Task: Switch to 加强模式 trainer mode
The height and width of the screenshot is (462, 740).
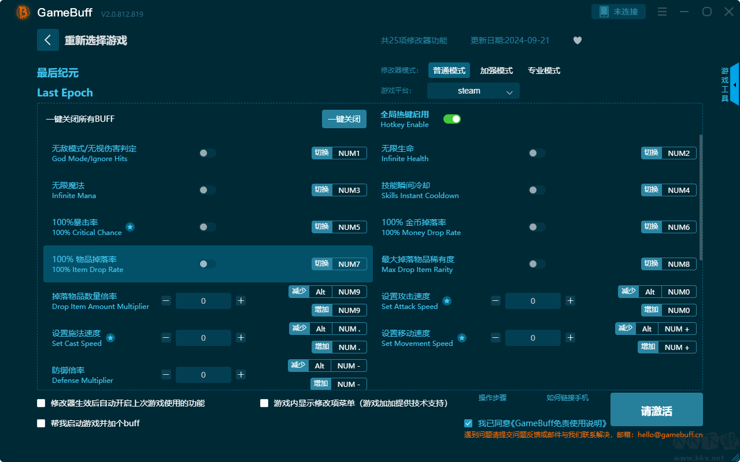Action: (497, 70)
